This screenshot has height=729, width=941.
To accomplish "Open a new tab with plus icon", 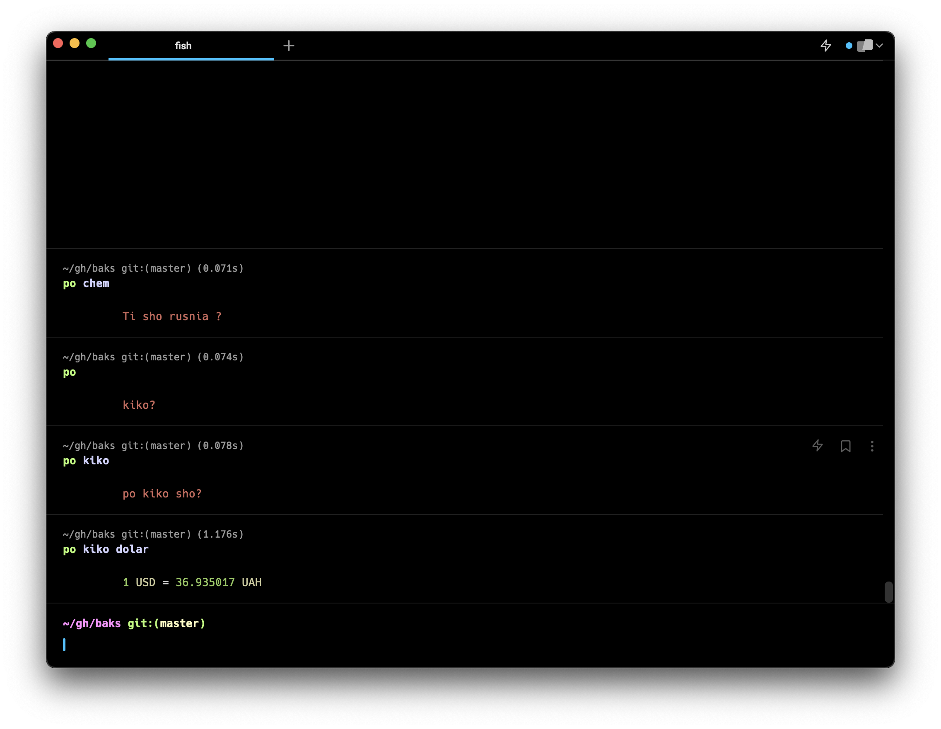I will [x=289, y=46].
